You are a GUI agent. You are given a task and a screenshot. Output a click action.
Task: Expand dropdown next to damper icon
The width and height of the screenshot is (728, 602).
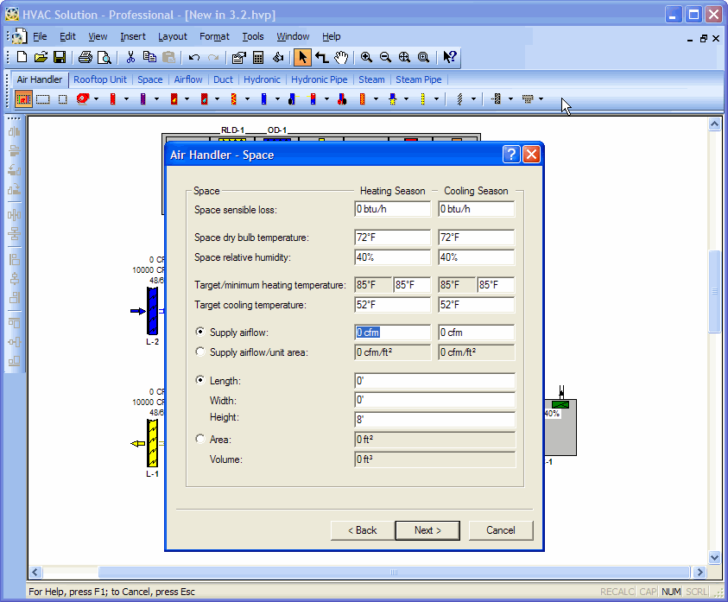pyautogui.click(x=510, y=99)
